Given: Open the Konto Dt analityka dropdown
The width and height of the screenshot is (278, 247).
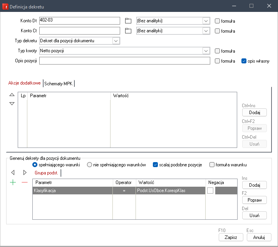Looking at the screenshot, I should [206, 21].
